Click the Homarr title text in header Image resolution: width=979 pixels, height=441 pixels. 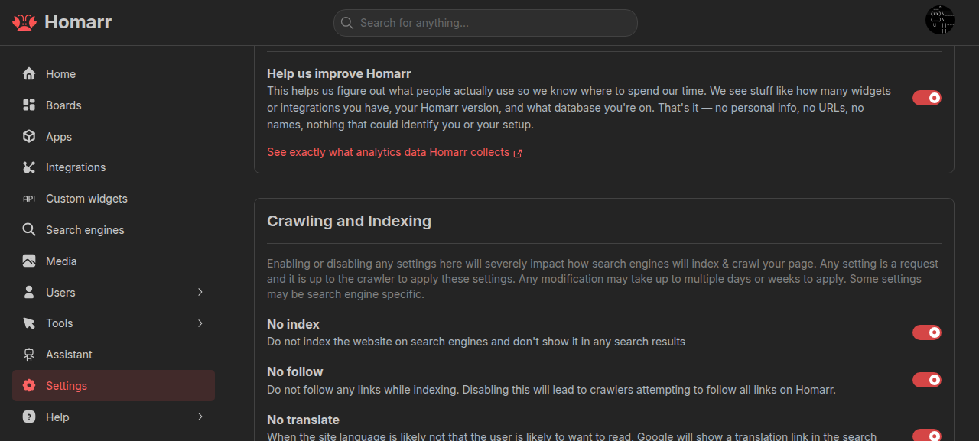click(78, 22)
